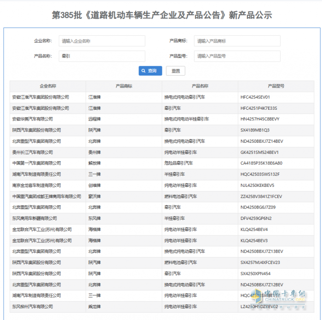This screenshot has width=322, height=320.
Task: Focus the 请输入企业名称 input field
Action: [x=102, y=41]
